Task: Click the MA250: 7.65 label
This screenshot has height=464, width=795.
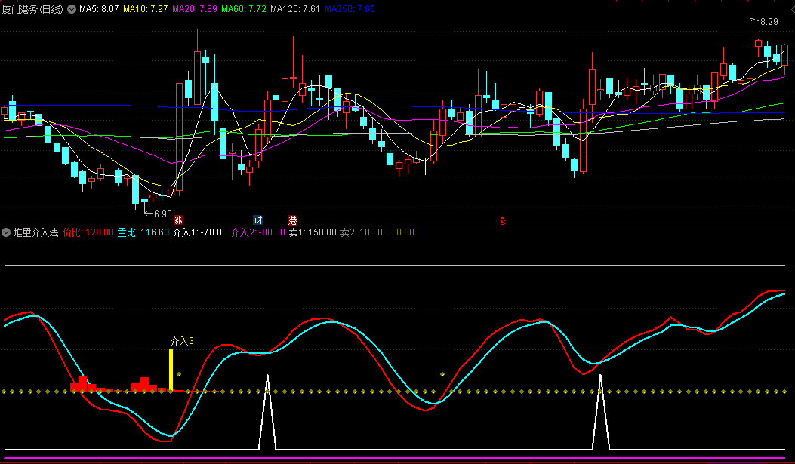Action: pos(350,9)
